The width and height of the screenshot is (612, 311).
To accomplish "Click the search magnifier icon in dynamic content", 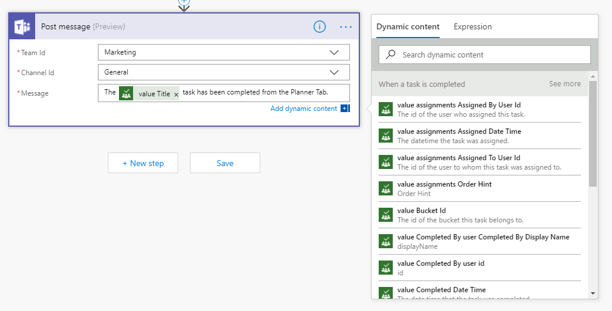I will (390, 55).
